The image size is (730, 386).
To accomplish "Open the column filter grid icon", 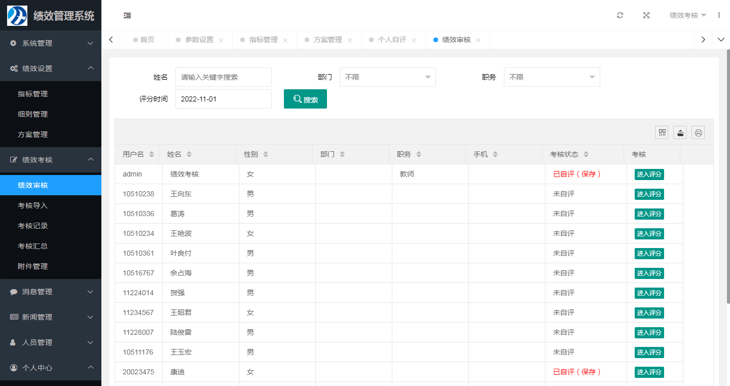I will coord(662,133).
